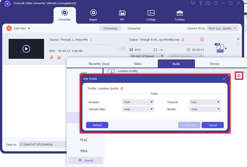Open the Encoder PCM dropdown
The image size is (247, 167).
pyautogui.click(x=138, y=102)
